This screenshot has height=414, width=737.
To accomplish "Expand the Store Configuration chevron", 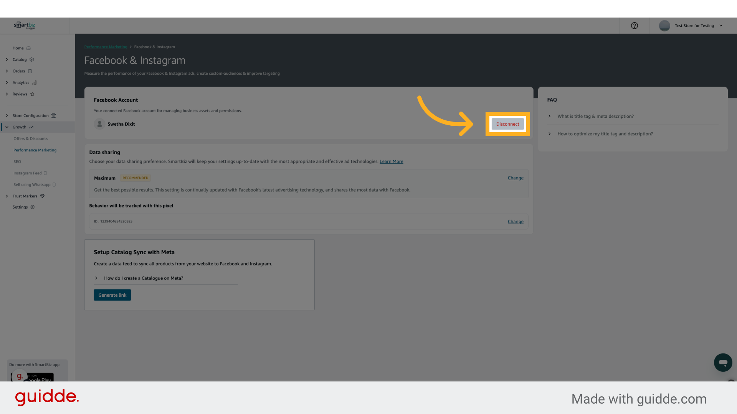I will pos(7,115).
